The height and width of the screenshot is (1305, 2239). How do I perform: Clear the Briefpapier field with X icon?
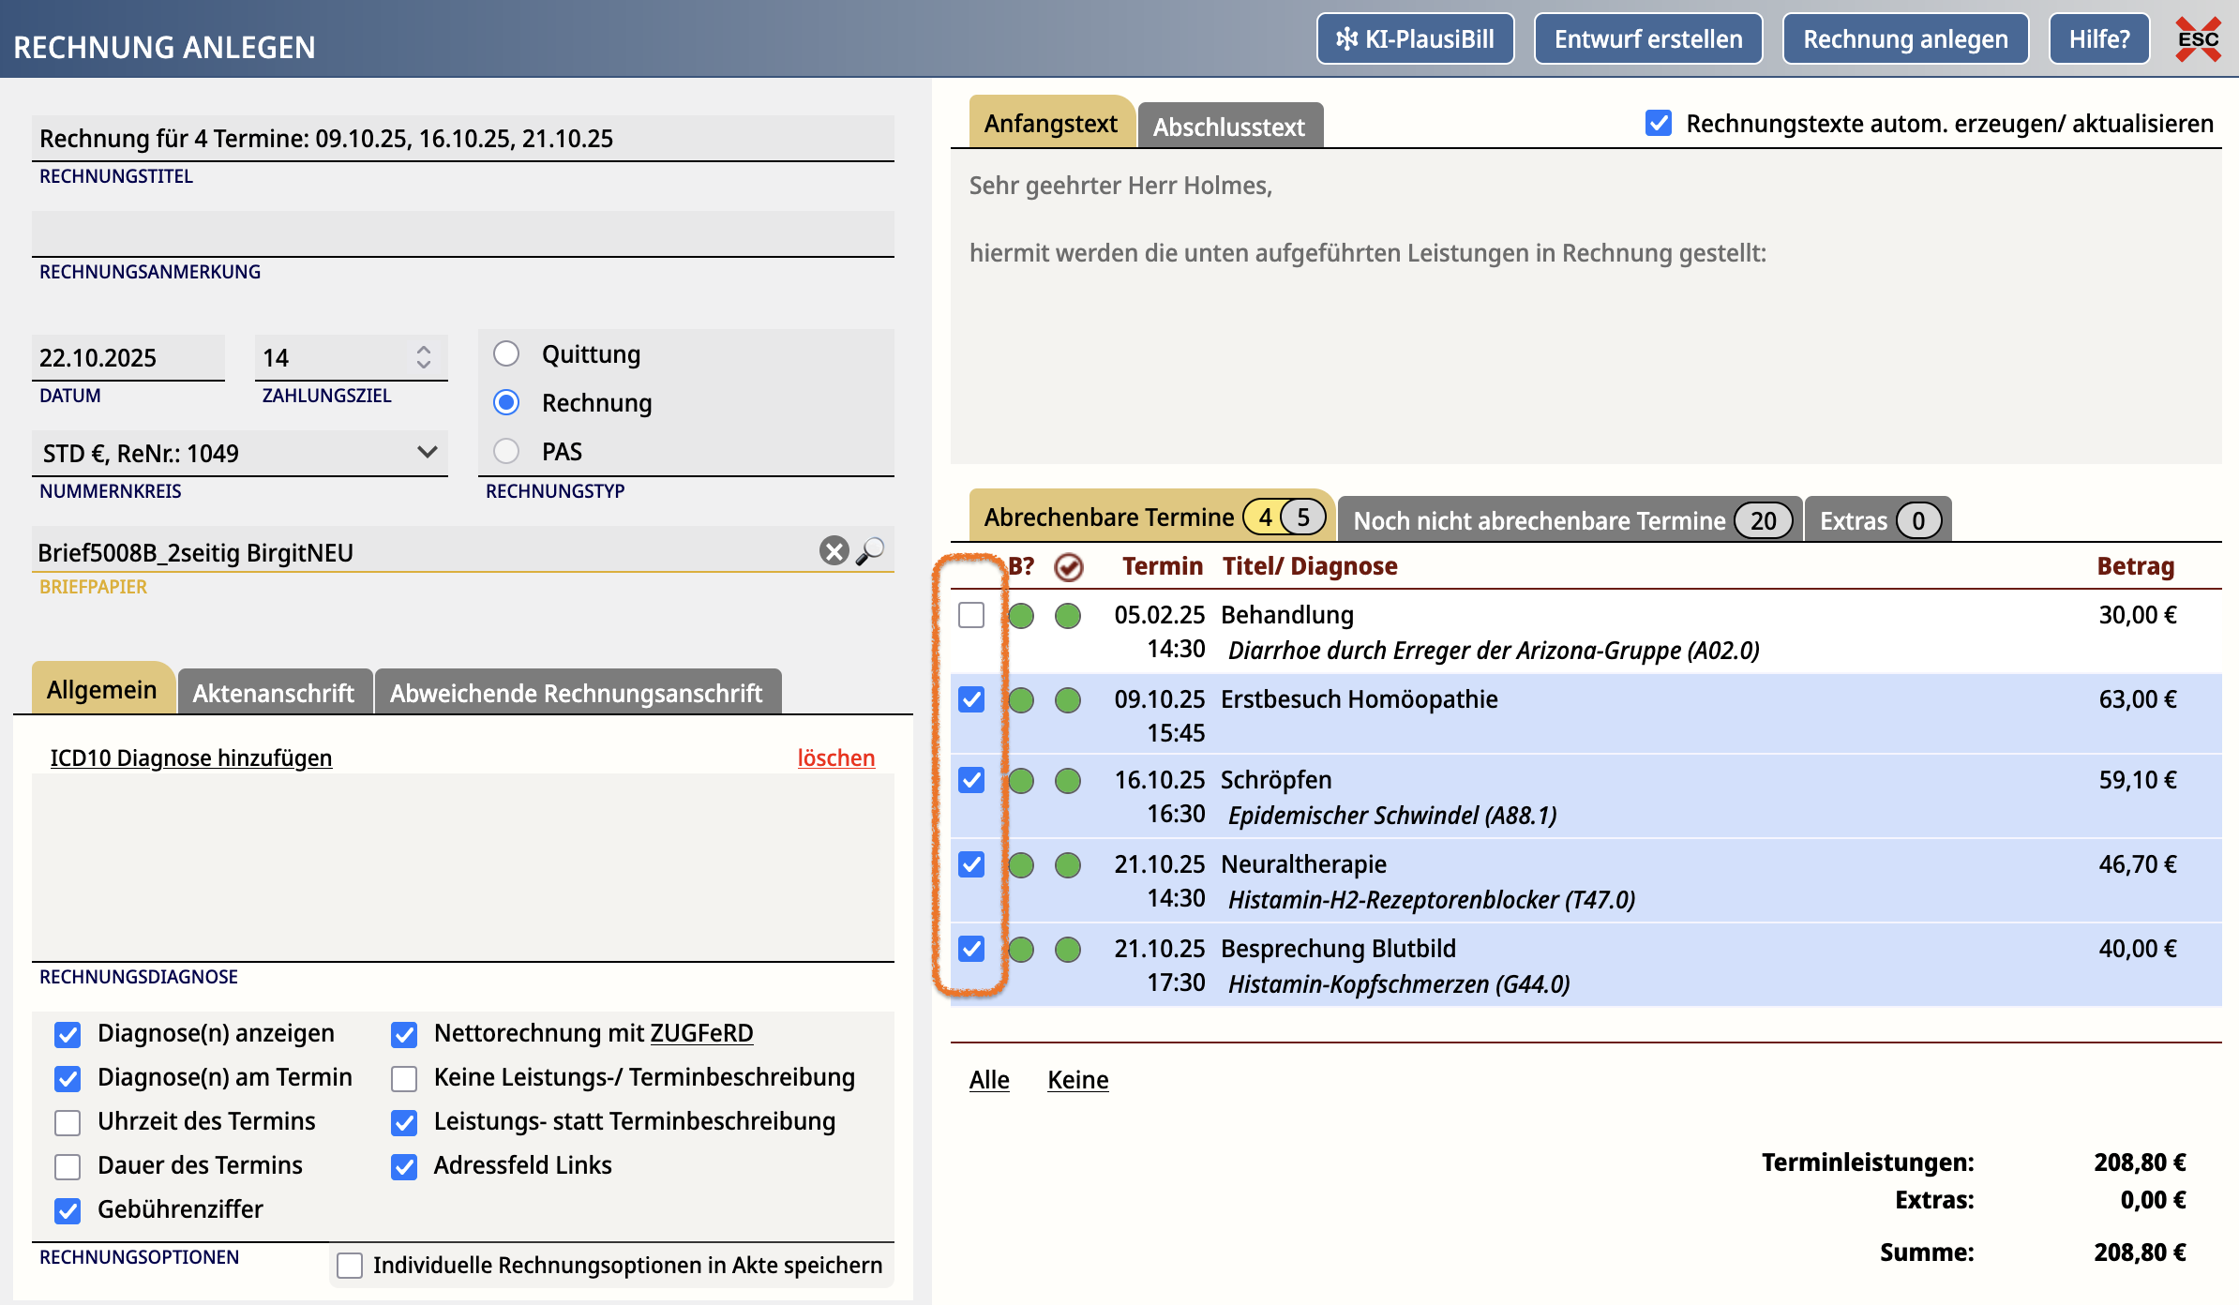[x=834, y=551]
